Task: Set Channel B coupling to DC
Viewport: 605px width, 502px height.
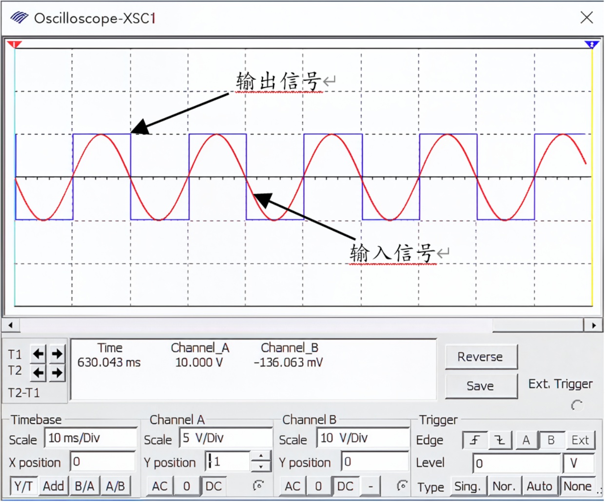Action: coord(345,486)
